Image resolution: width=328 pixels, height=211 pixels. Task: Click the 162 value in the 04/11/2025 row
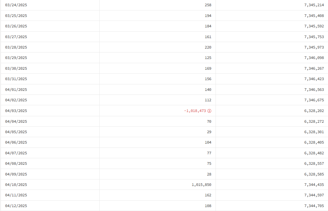click(x=208, y=195)
